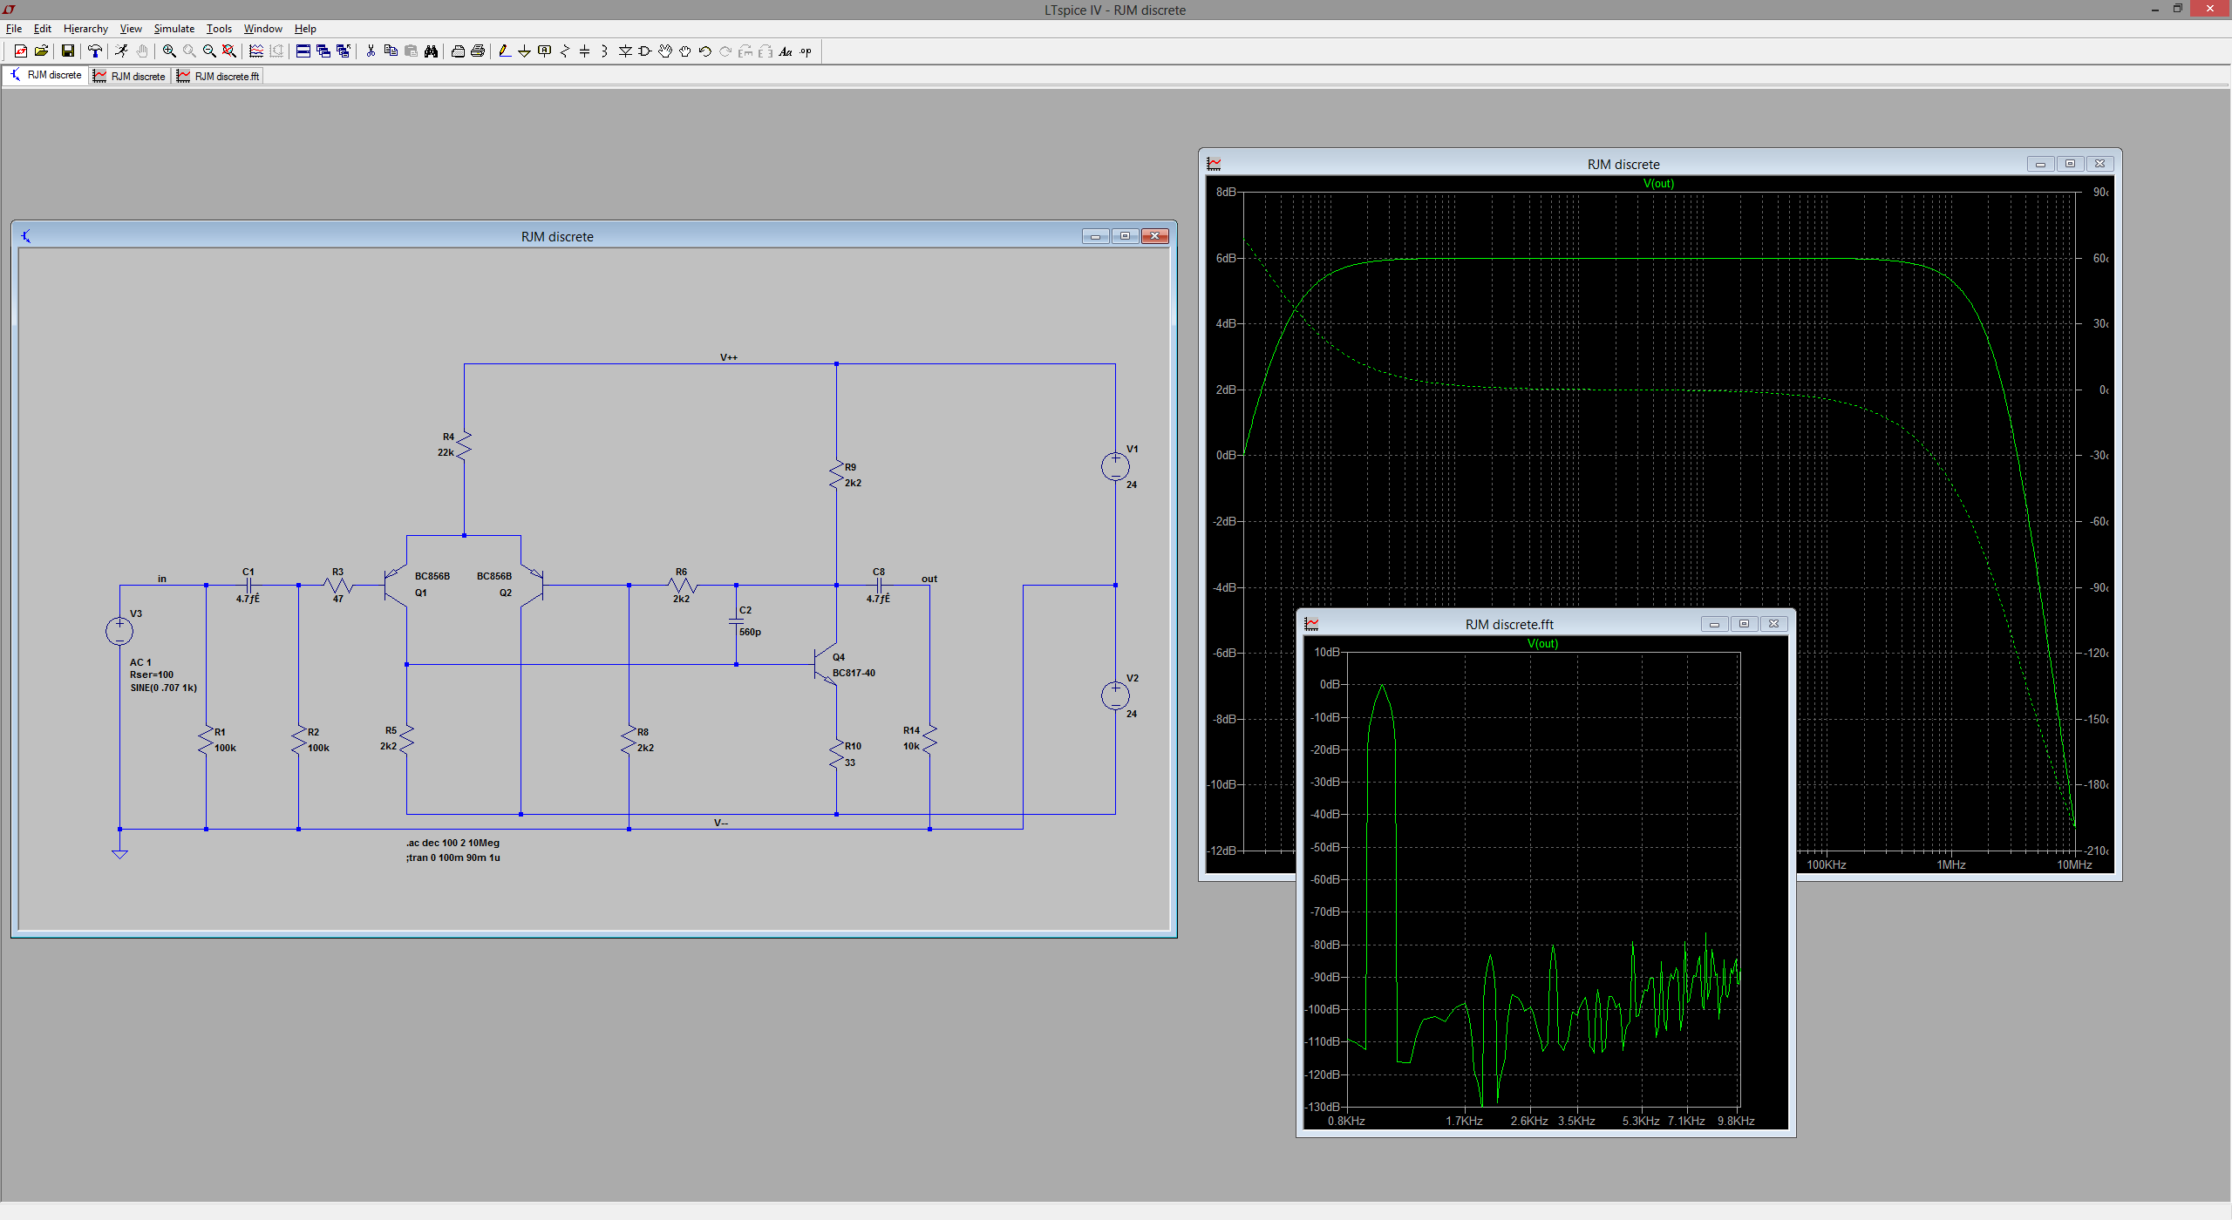Click the V(out) trace label in FFT window
Screen dimensions: 2232x1220
click(x=1542, y=643)
